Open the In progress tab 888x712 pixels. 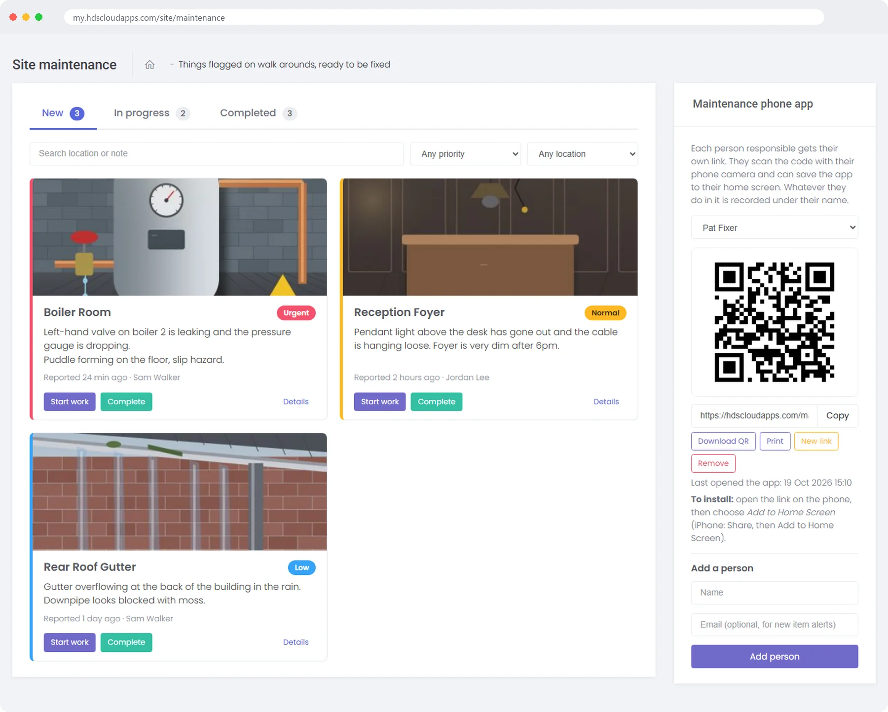pos(151,113)
